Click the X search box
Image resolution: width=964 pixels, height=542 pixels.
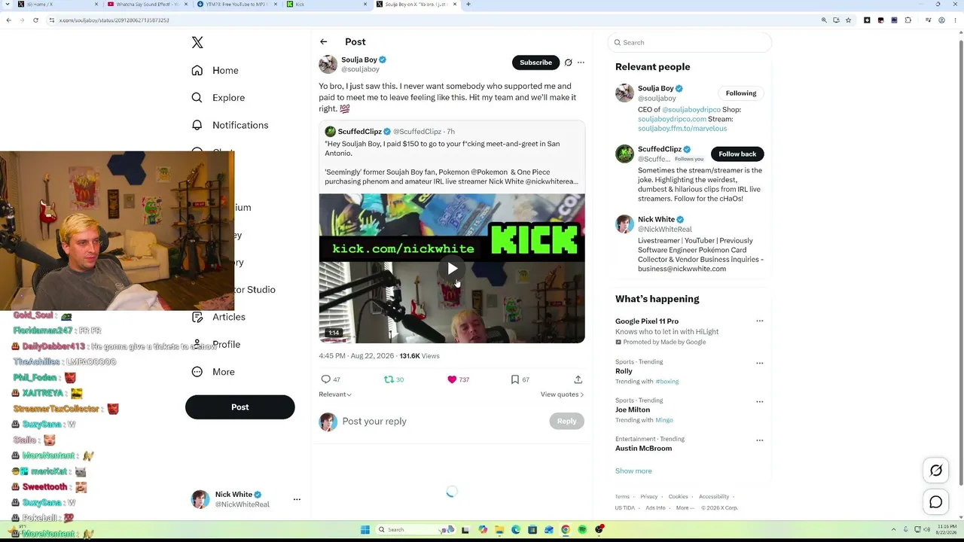(x=689, y=43)
